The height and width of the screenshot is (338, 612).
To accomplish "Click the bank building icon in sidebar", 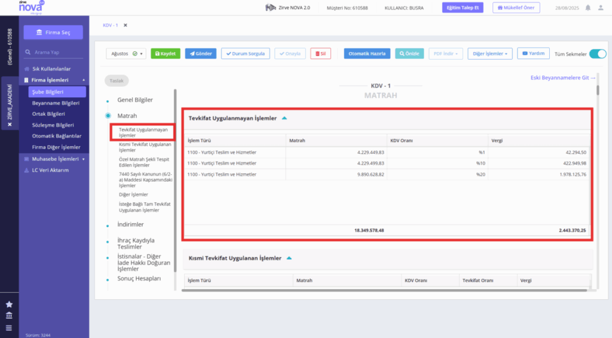I will (x=9, y=315).
